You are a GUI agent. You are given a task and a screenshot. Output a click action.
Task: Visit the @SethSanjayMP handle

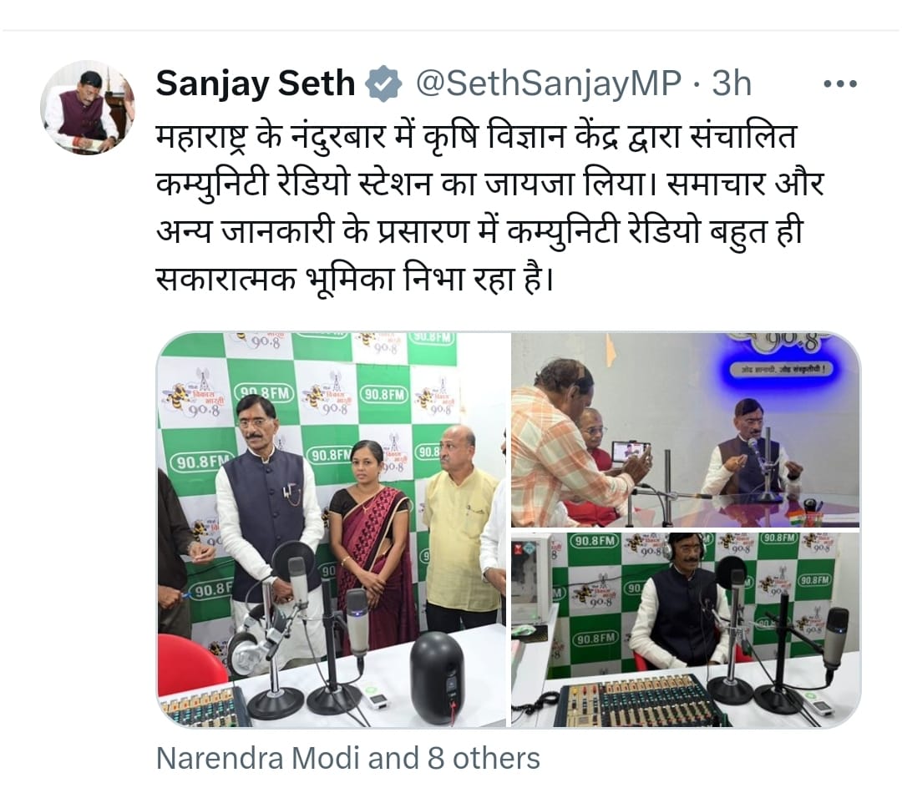[548, 84]
